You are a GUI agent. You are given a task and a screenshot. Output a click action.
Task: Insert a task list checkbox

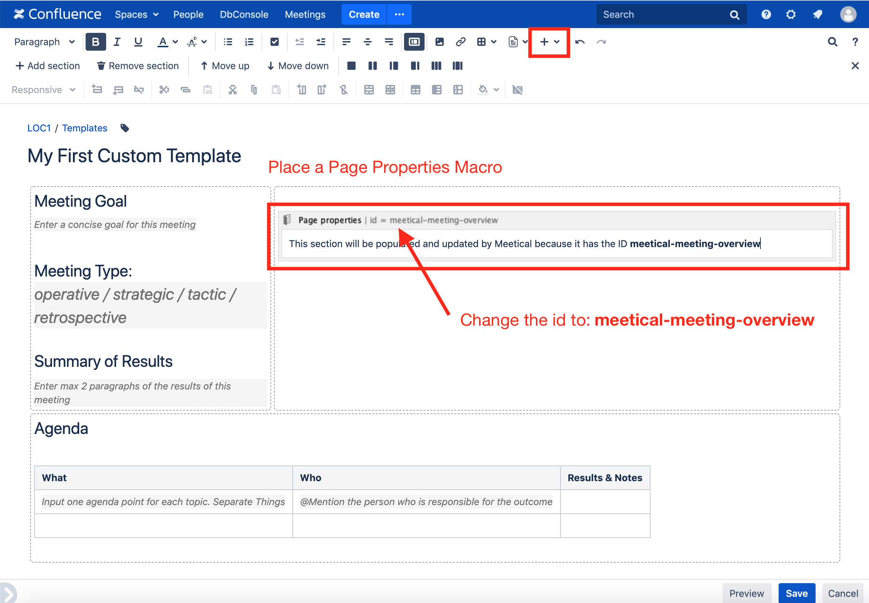(x=274, y=41)
